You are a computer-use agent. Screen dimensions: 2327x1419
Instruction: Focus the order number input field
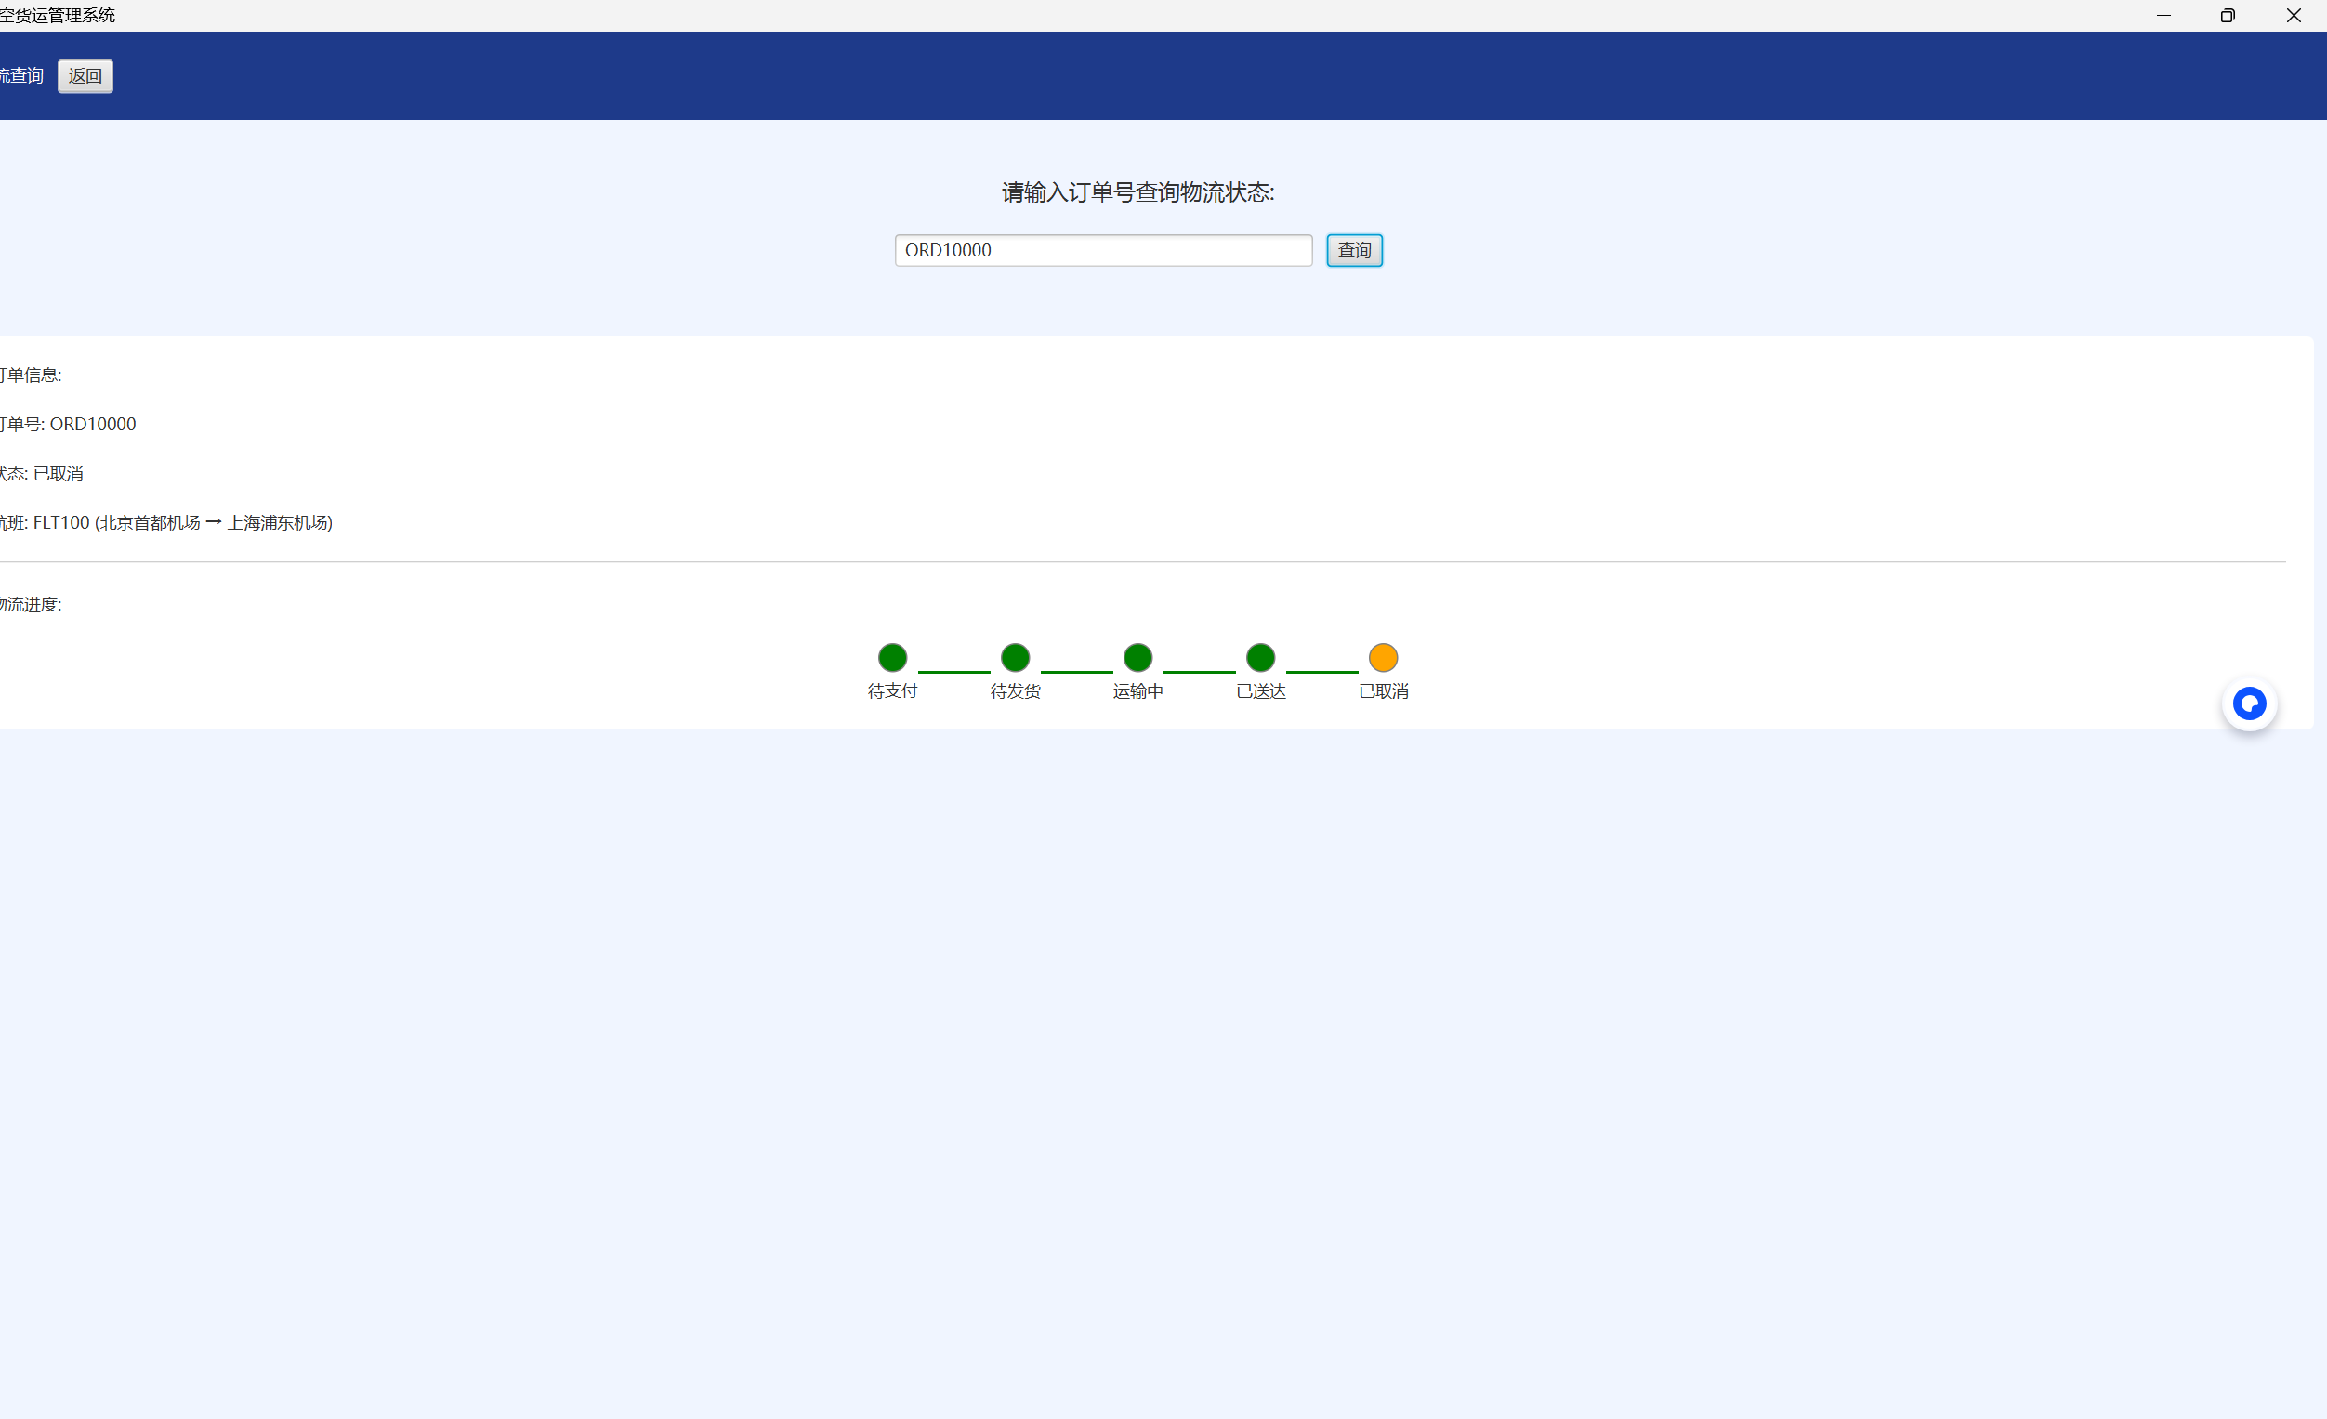coord(1103,250)
